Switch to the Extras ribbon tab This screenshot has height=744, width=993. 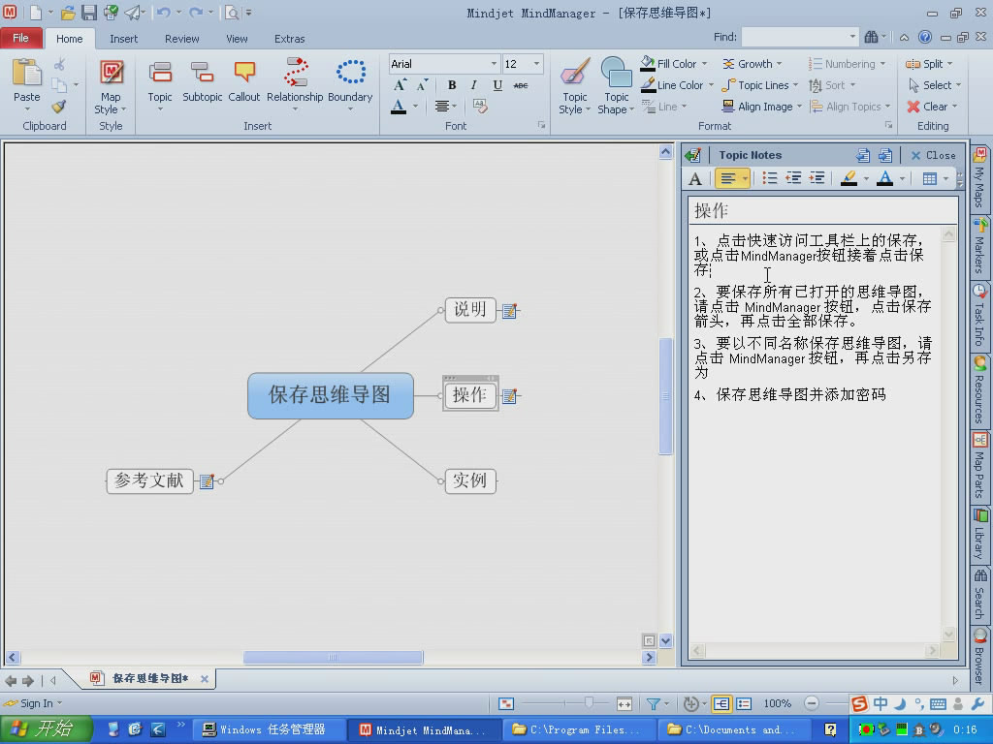289,39
